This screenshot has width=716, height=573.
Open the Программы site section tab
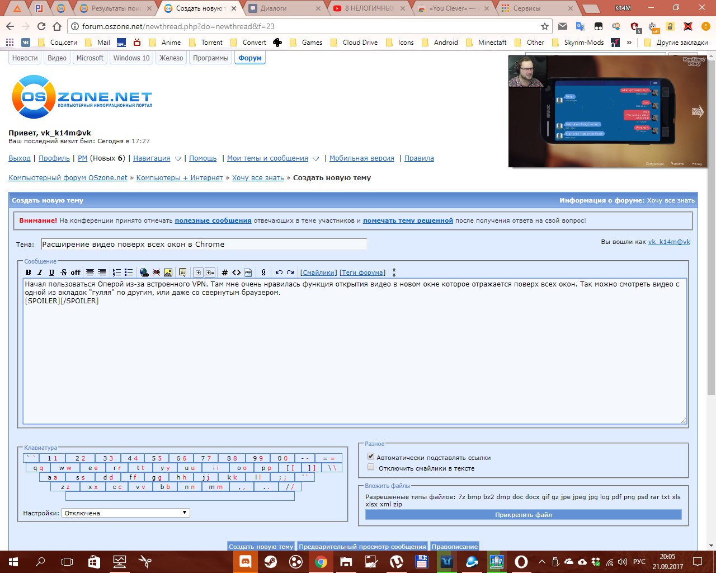pyautogui.click(x=210, y=58)
